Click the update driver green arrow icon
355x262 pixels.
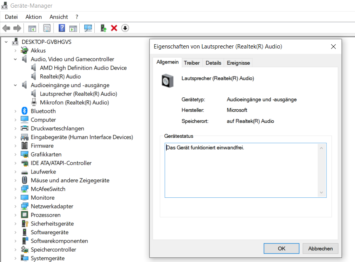tap(103, 28)
